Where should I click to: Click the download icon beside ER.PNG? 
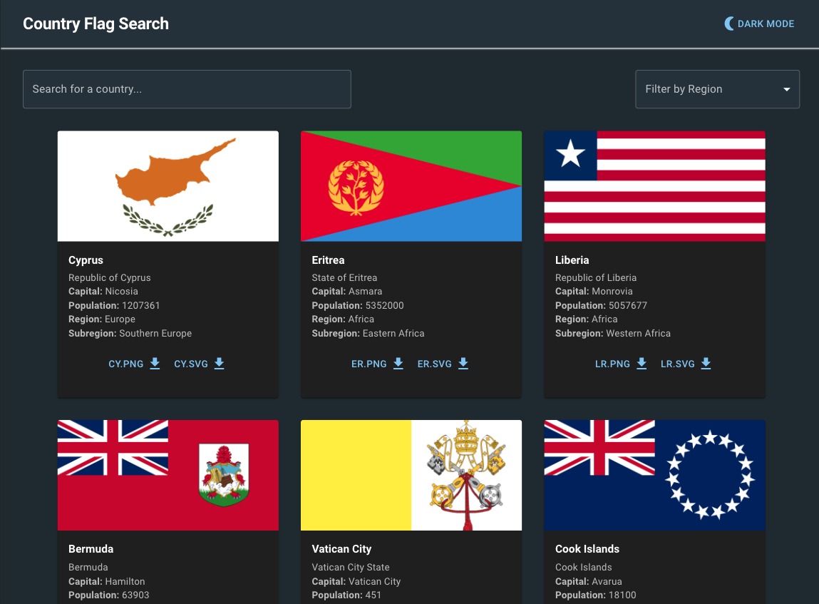coord(398,364)
